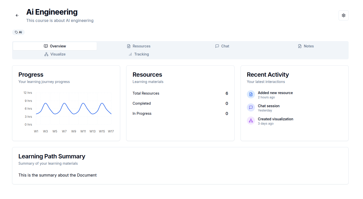Image resolution: width=363 pixels, height=199 pixels.
Task: Open the Created visualization activity entry
Action: coord(275,119)
